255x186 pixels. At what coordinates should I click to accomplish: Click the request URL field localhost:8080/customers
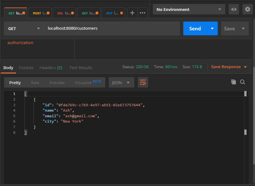(112, 28)
